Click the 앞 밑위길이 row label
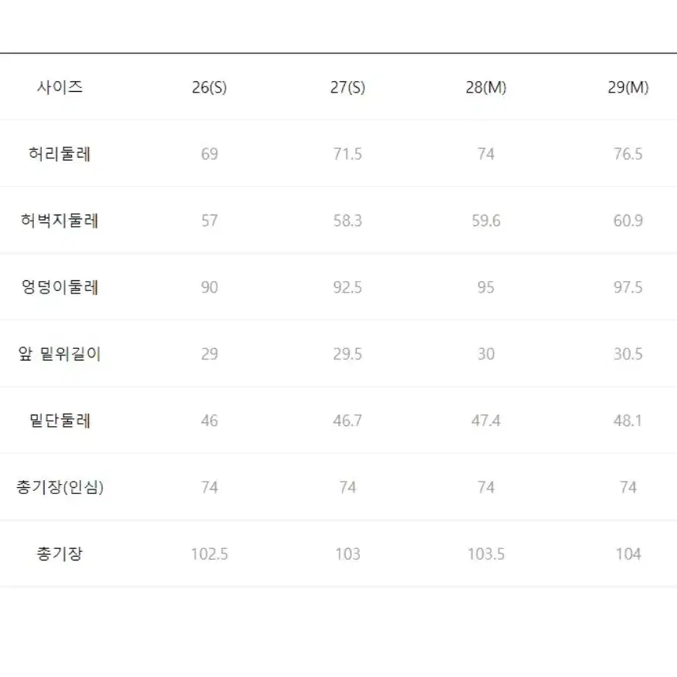677x677 pixels. 59,354
